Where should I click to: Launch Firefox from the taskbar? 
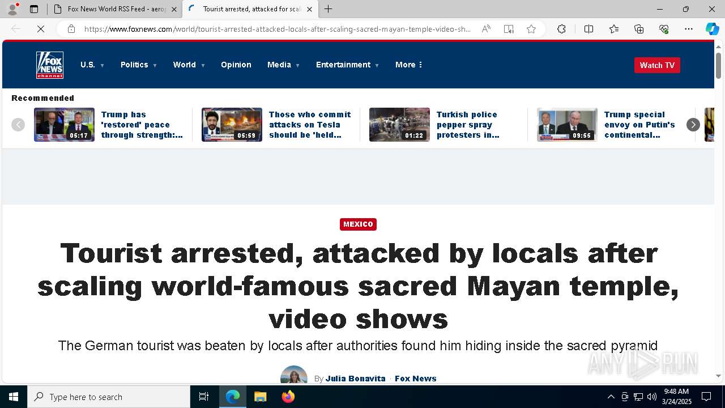pyautogui.click(x=288, y=397)
